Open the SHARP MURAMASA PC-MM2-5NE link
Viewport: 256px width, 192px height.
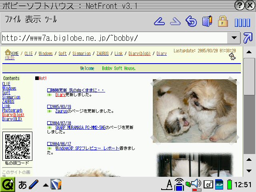86,128
